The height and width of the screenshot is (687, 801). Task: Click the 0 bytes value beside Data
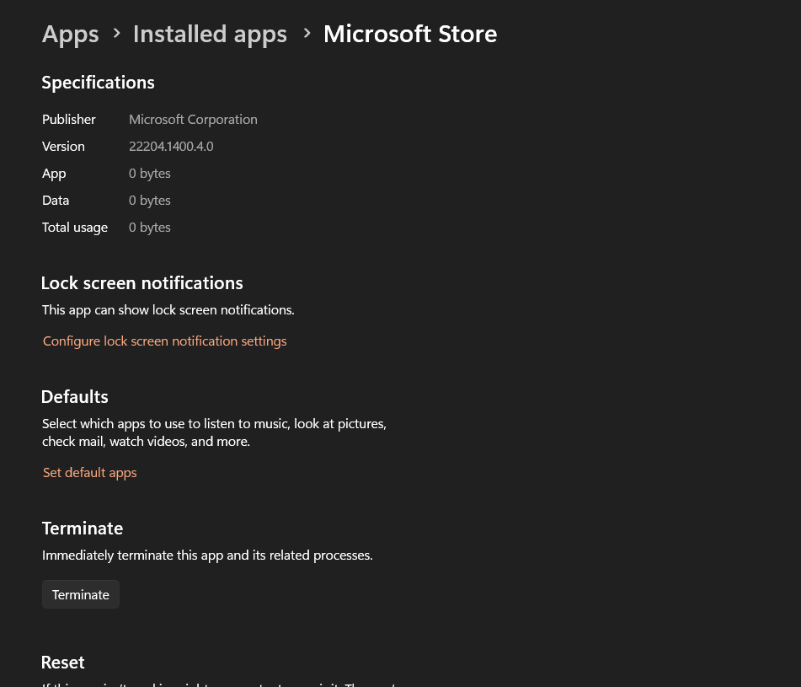pyautogui.click(x=150, y=200)
